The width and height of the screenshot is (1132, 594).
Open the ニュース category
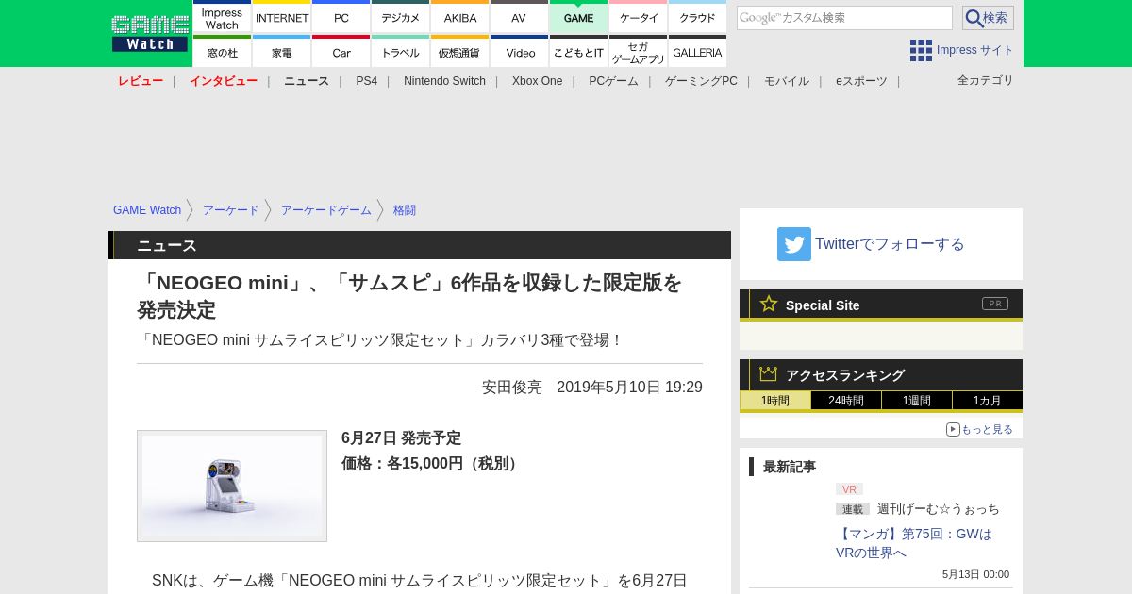pyautogui.click(x=307, y=81)
